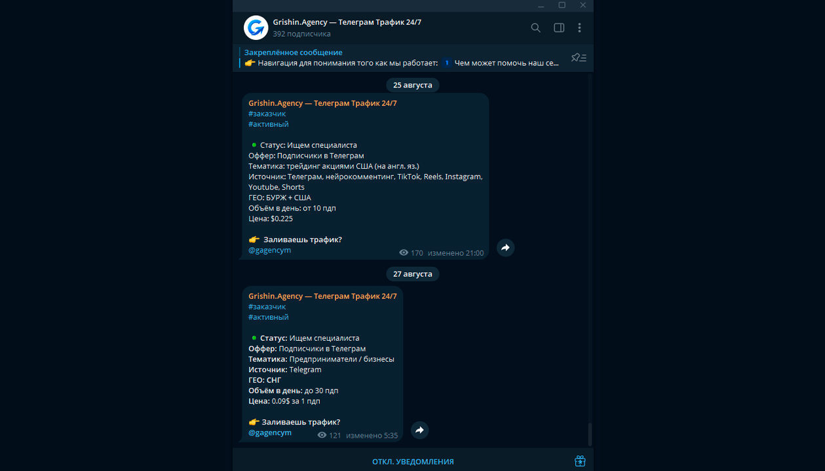The image size is (825, 471).
Task: Click the ОТКЛ. УВЕДОМЛЕНИЯ mute button
Action: pyautogui.click(x=413, y=461)
